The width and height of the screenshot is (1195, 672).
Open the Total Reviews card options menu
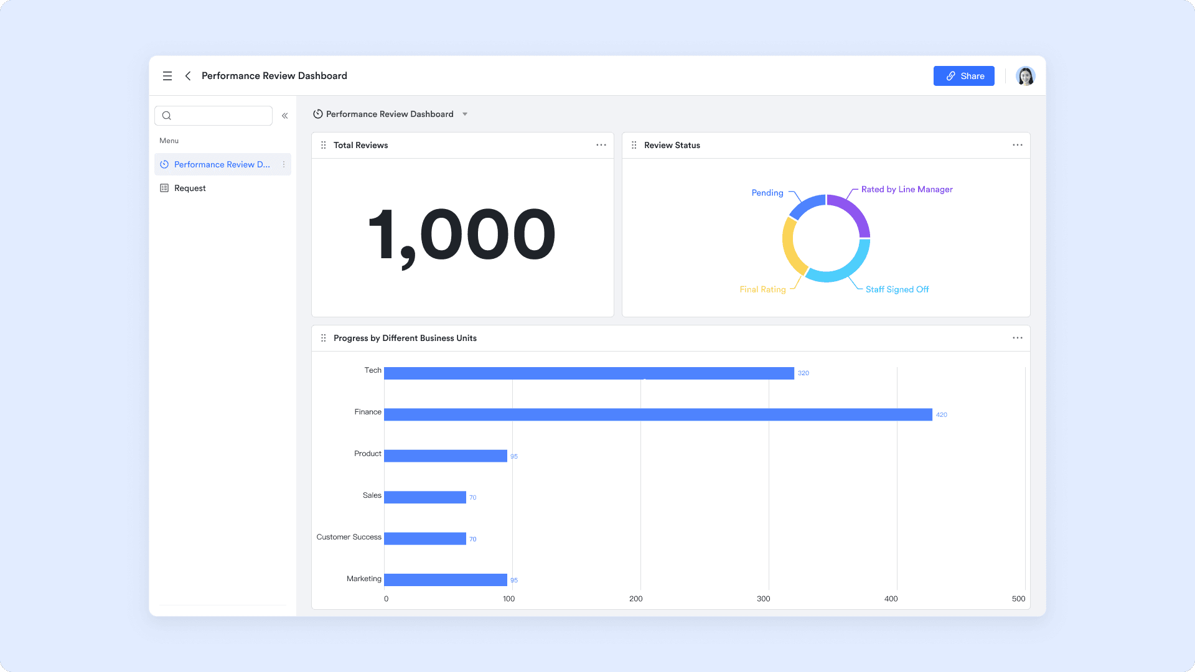pos(601,145)
